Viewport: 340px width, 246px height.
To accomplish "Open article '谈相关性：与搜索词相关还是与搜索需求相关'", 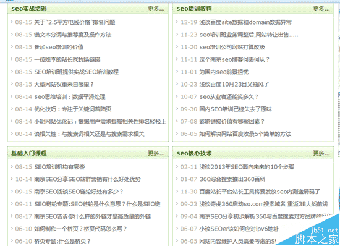I will click(89, 134).
